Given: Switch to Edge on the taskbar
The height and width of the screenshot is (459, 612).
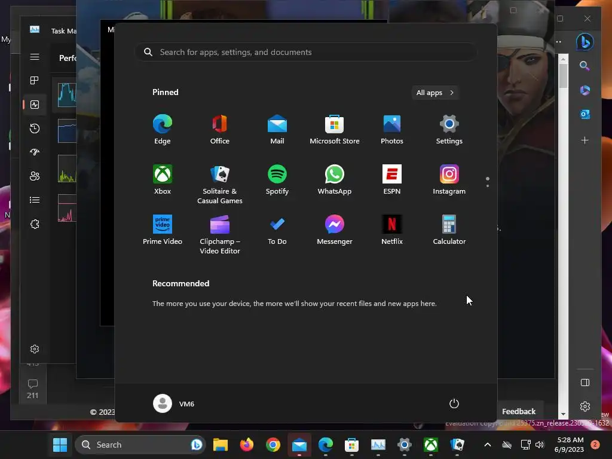Looking at the screenshot, I should (326, 445).
